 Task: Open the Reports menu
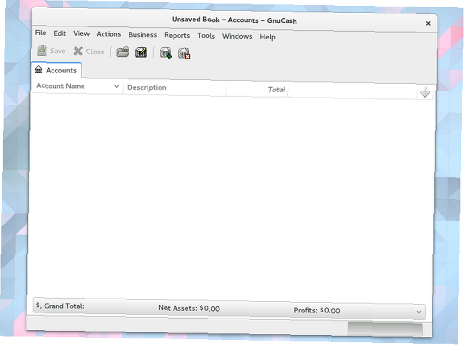pos(177,35)
